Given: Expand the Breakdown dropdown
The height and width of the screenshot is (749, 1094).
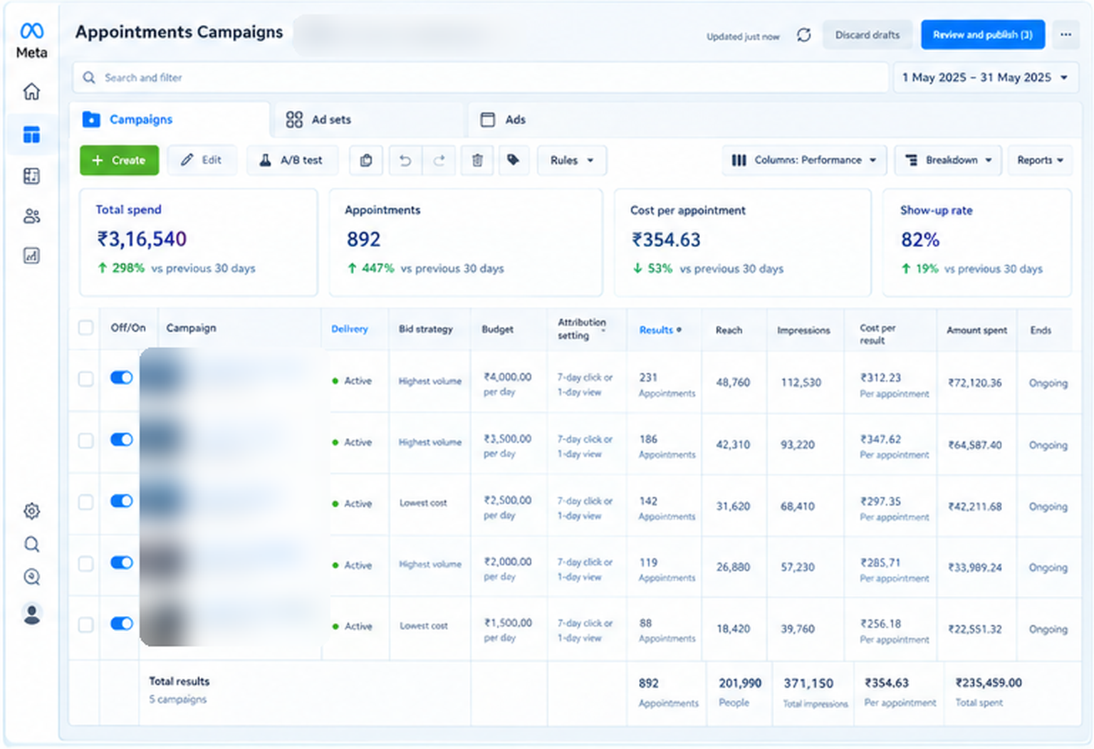Looking at the screenshot, I should tap(948, 160).
